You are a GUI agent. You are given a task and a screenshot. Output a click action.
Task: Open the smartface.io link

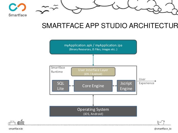click(x=16, y=129)
